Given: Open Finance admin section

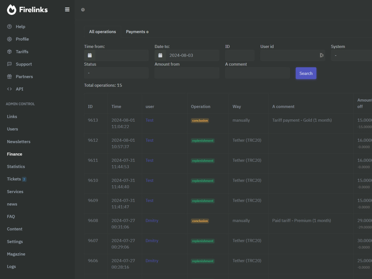Looking at the screenshot, I should [15, 154].
